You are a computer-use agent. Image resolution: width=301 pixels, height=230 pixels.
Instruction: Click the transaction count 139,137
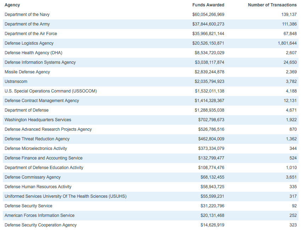(289, 15)
